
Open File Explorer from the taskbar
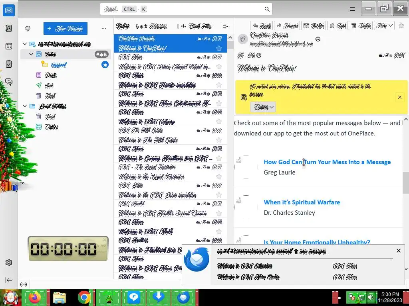(x=60, y=297)
